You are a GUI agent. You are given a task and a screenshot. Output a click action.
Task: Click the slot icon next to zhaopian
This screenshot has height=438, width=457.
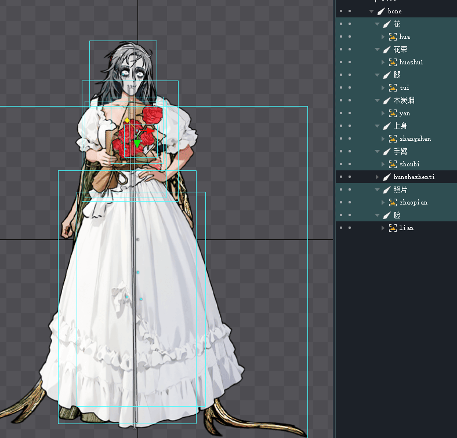tap(393, 202)
